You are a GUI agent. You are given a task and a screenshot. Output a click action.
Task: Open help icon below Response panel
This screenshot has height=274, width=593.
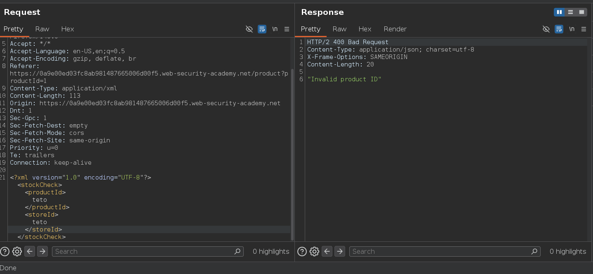(x=302, y=251)
